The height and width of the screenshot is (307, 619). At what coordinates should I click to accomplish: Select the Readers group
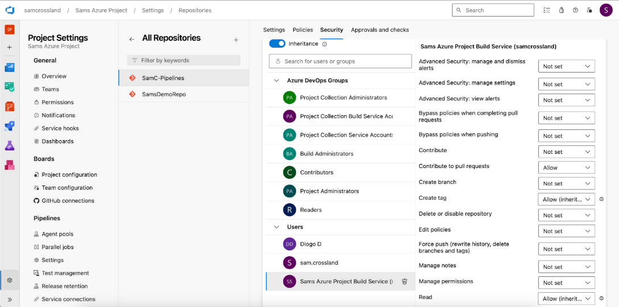tap(339, 209)
